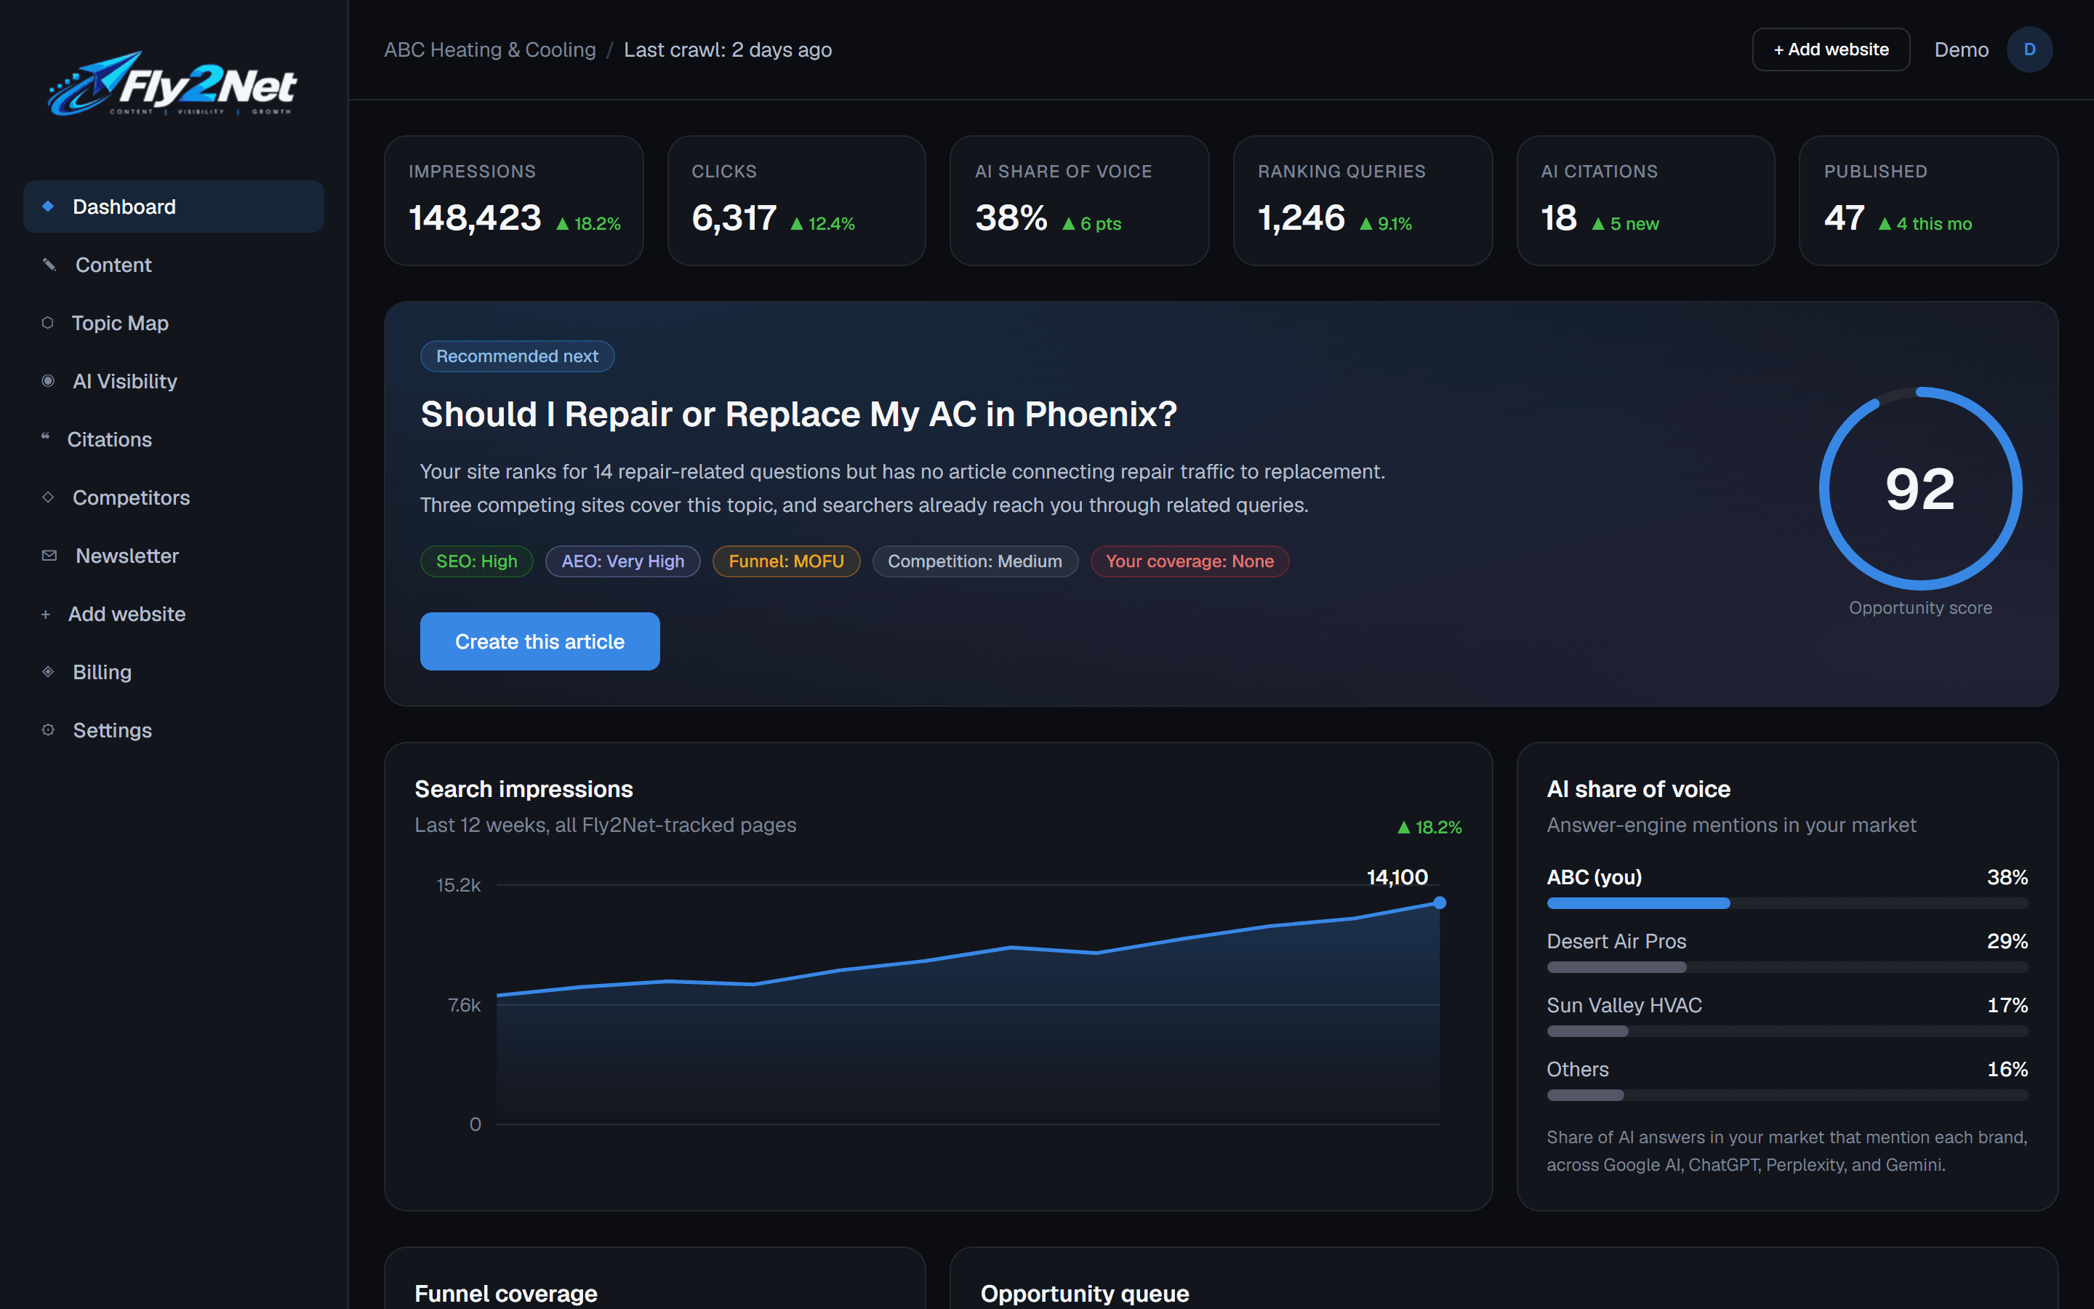Click the AI share of voice heading
Screen dimensions: 2094x1309
point(1638,789)
